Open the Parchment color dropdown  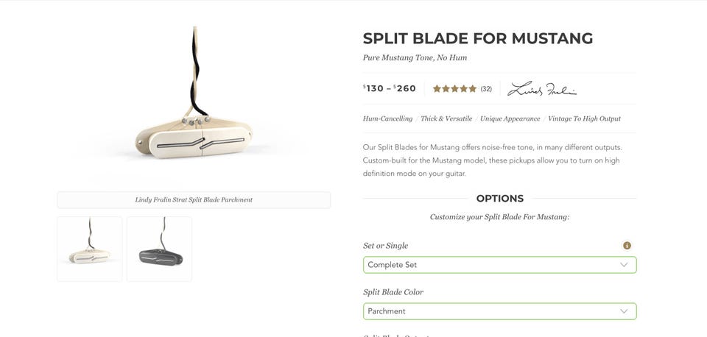coord(499,311)
